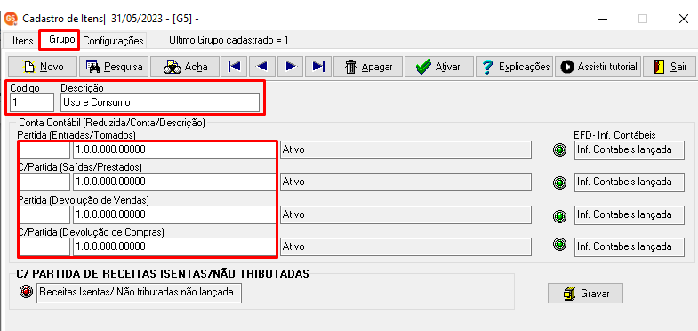Go to last record arrow
Viewport: 698px width, 331px height.
[318, 67]
